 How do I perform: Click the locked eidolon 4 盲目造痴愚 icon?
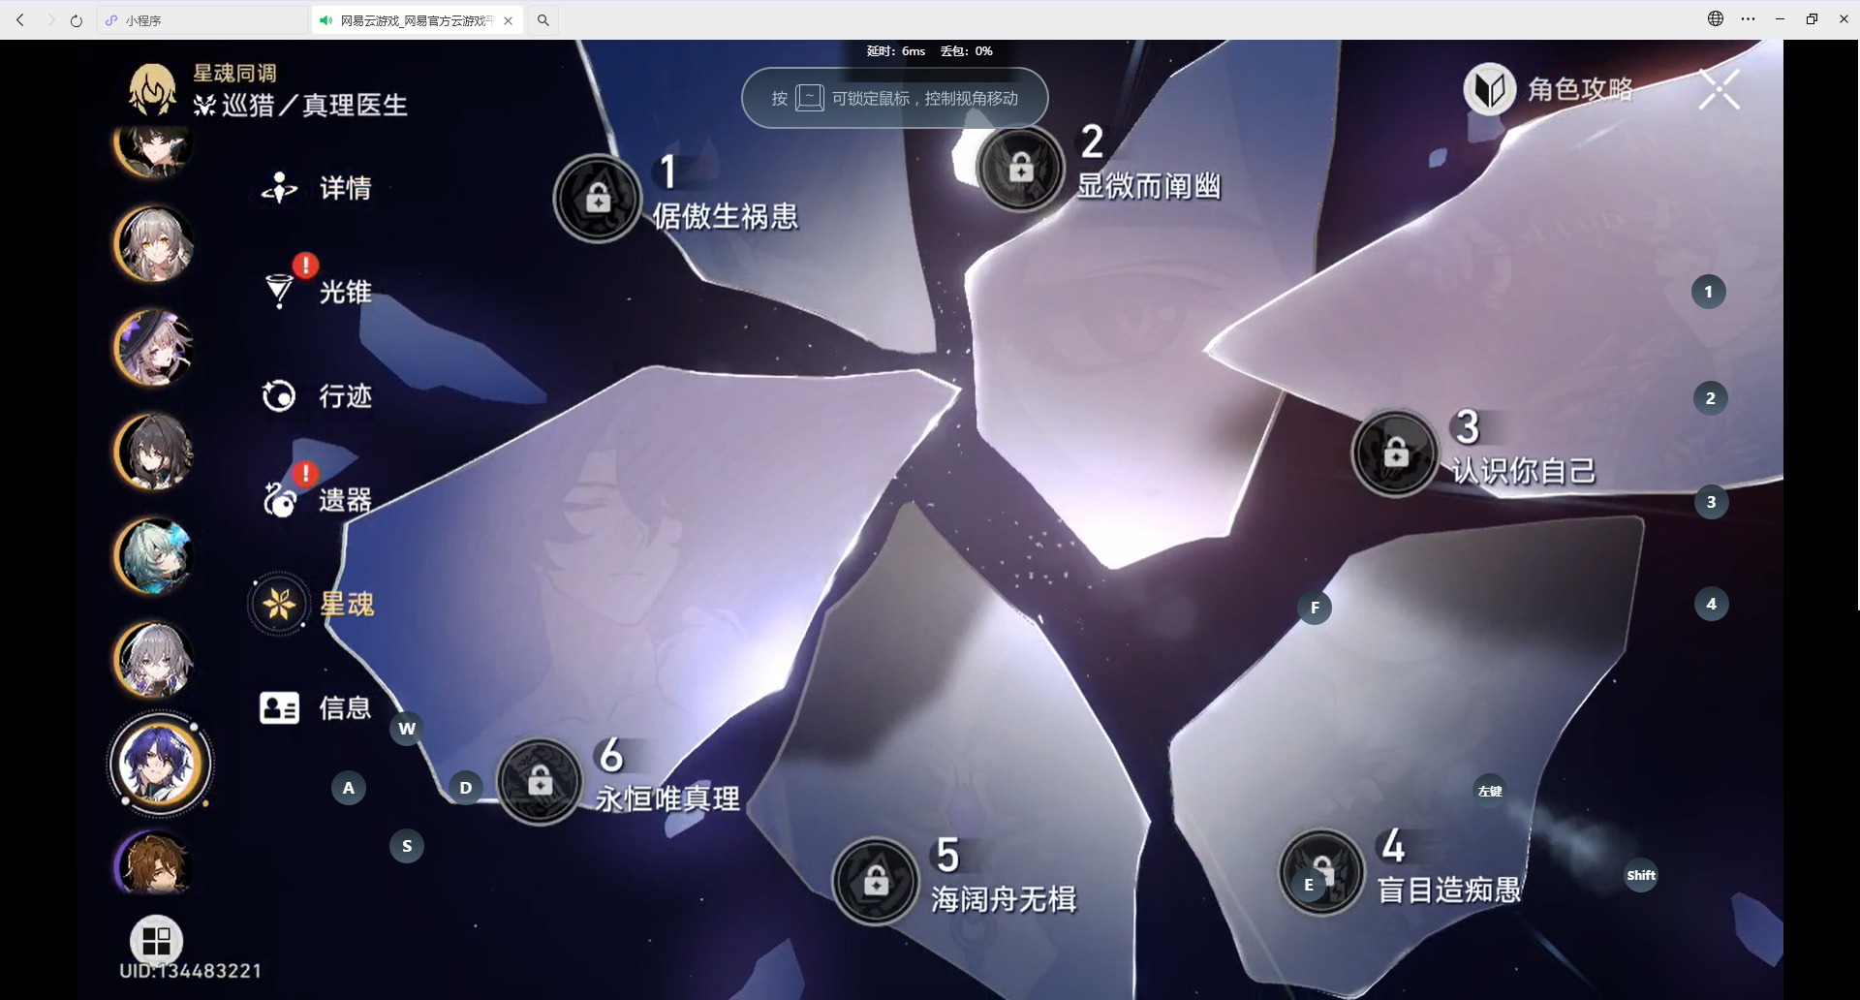pyautogui.click(x=1321, y=872)
